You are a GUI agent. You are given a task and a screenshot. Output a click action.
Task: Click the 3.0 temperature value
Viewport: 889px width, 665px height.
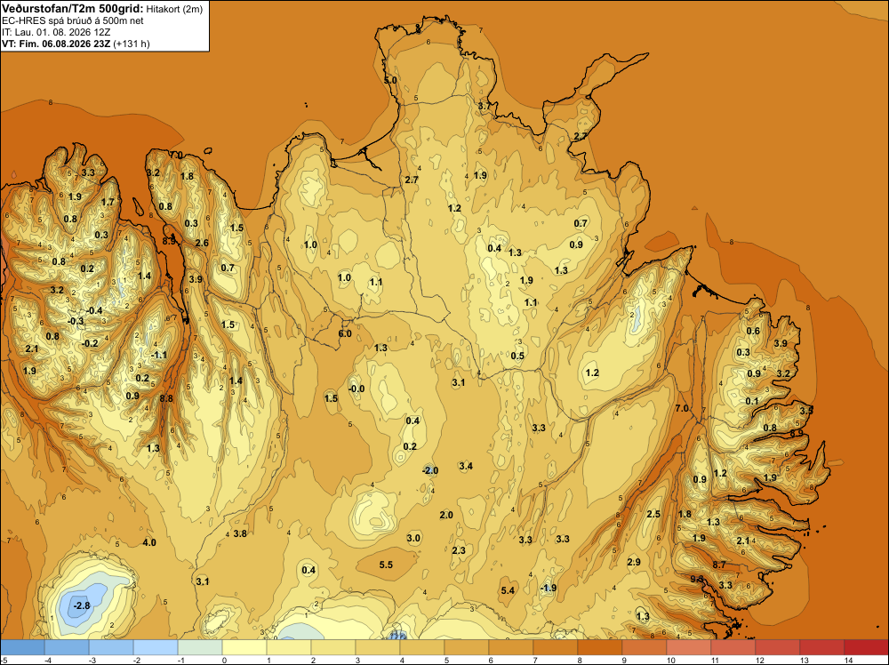(414, 538)
